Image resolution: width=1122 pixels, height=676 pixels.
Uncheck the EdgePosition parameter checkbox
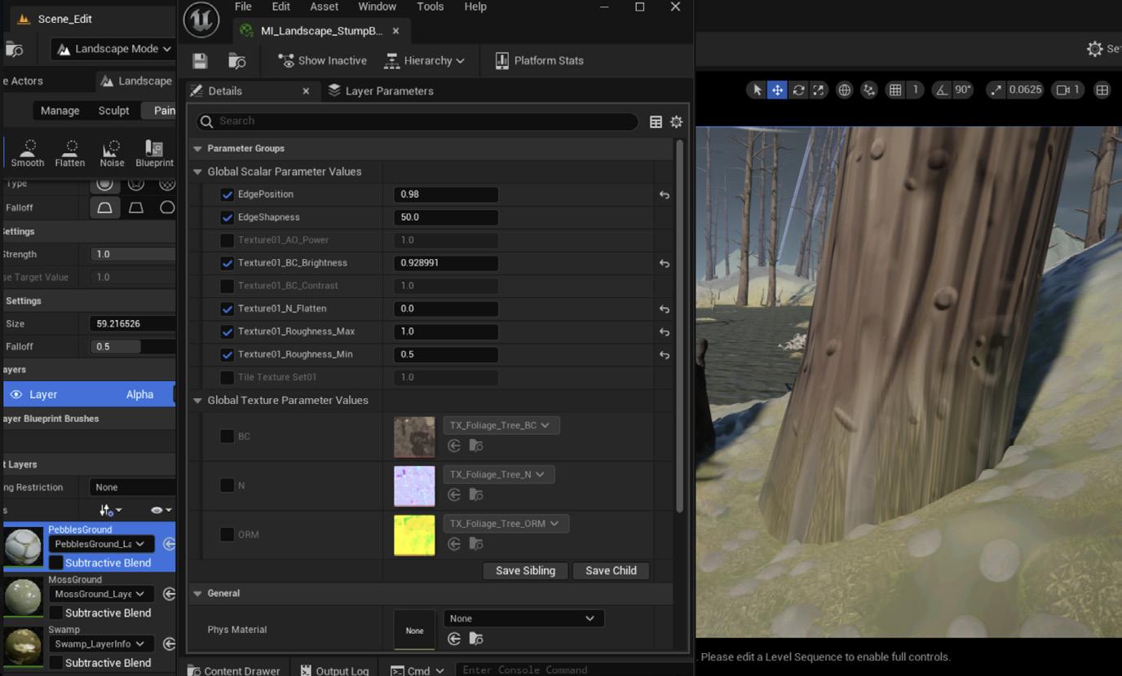pyautogui.click(x=227, y=195)
